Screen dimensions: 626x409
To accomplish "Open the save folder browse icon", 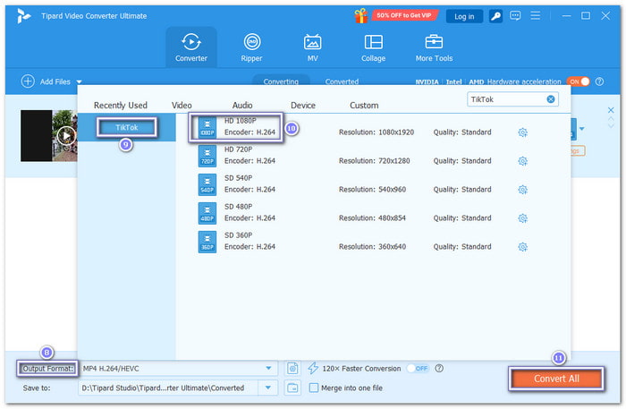I will (x=292, y=388).
